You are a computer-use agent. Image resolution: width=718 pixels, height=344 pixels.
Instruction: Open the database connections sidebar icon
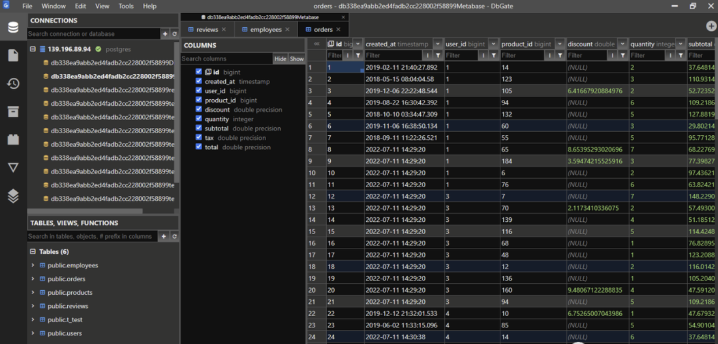pos(13,27)
